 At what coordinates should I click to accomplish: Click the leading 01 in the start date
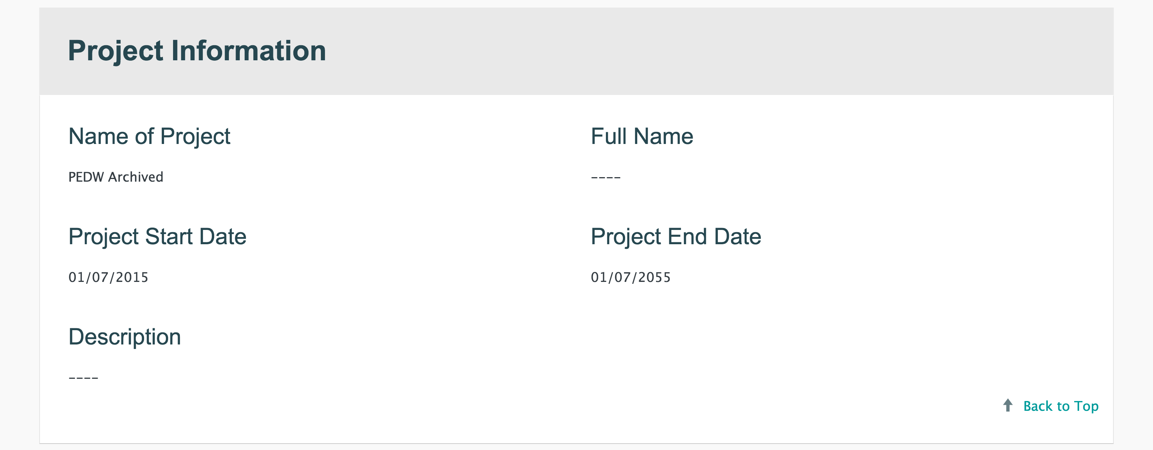pyautogui.click(x=77, y=277)
